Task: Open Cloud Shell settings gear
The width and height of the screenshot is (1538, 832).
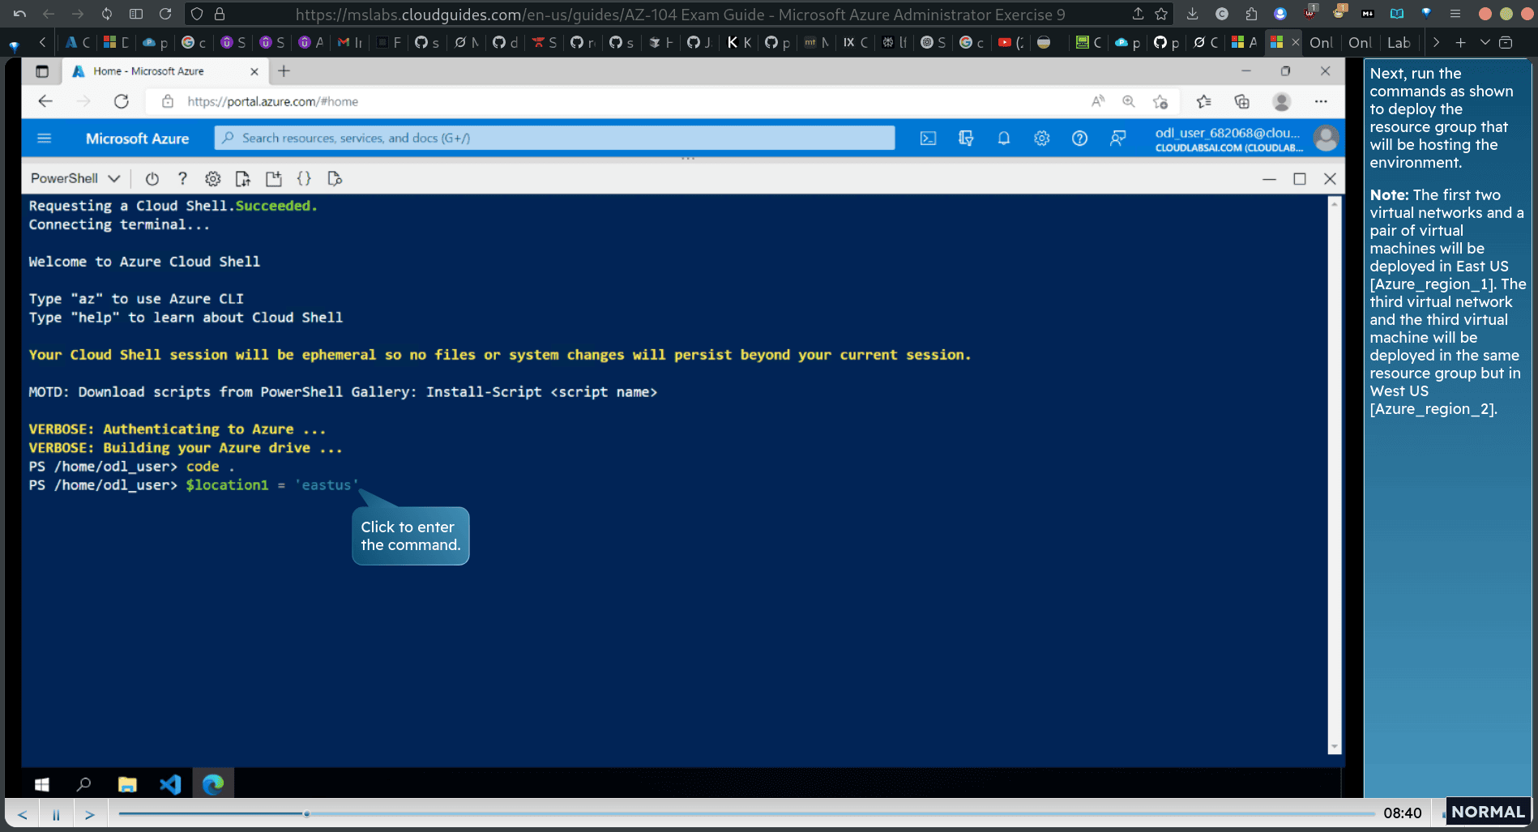Action: (212, 179)
